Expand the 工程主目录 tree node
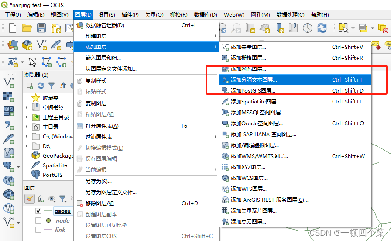This screenshot has height=241, width=391. [27, 117]
